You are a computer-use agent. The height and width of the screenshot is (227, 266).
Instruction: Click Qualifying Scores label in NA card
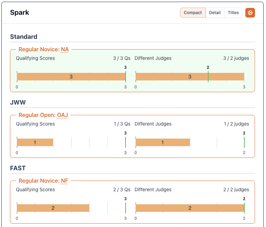coord(35,58)
